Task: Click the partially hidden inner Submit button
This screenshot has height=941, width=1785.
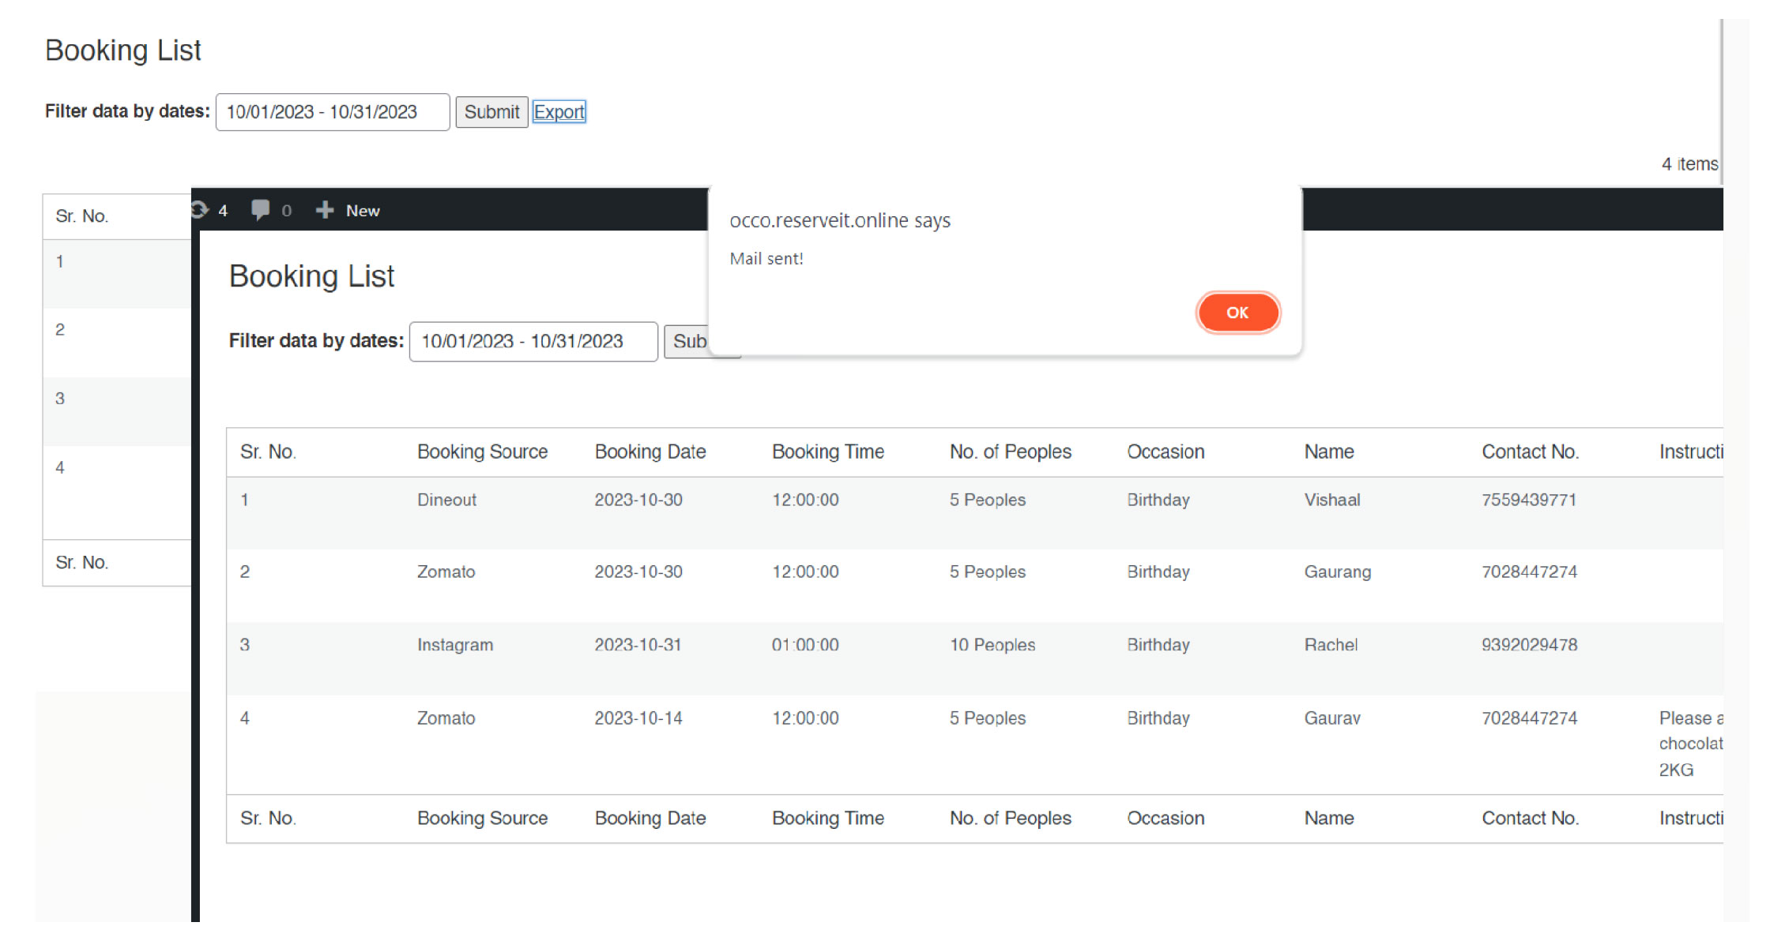Action: 687,341
